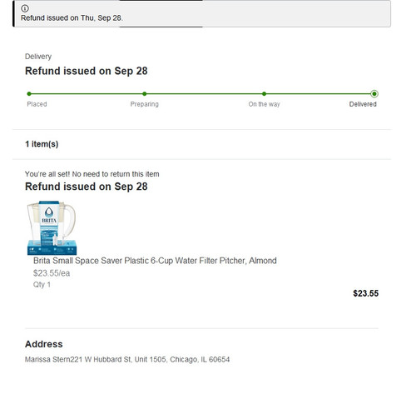Open Brita Small Space Saver product link
416x399 pixels.
point(155,261)
